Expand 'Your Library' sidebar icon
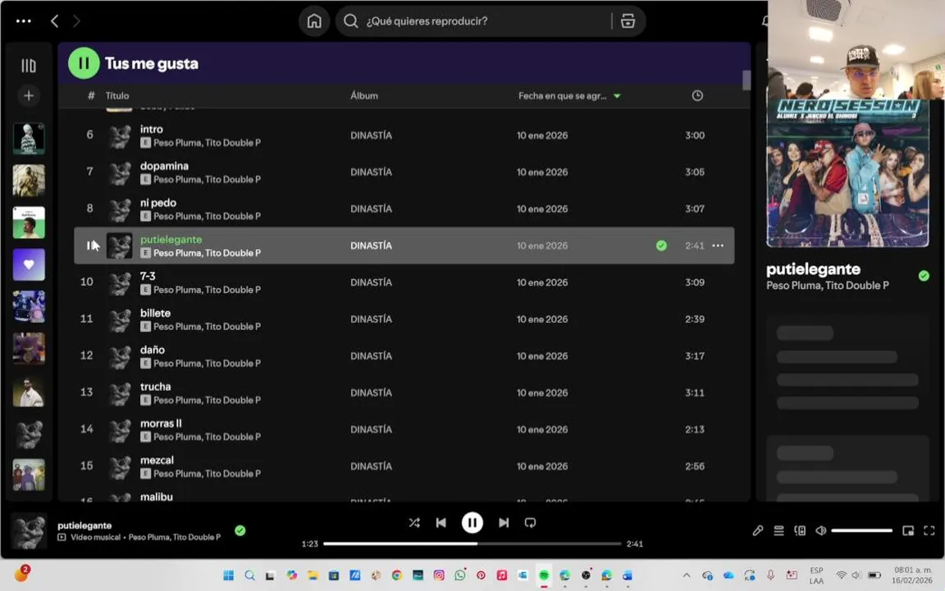The image size is (945, 591). [29, 65]
